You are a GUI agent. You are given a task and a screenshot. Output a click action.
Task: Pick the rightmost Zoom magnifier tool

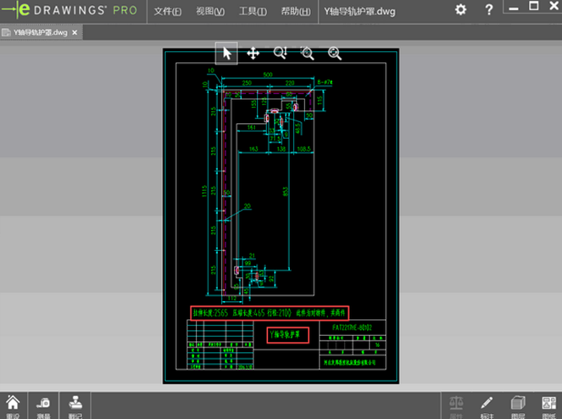coord(335,53)
